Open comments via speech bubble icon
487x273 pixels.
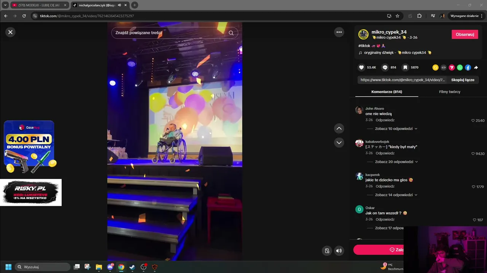point(385,67)
